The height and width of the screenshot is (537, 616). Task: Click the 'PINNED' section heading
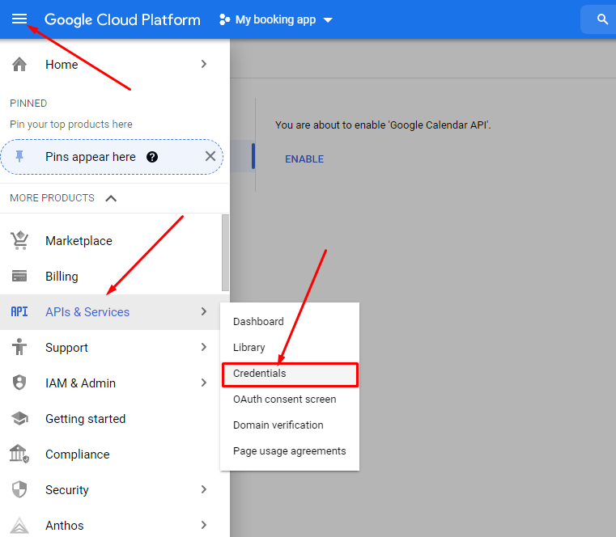28,104
